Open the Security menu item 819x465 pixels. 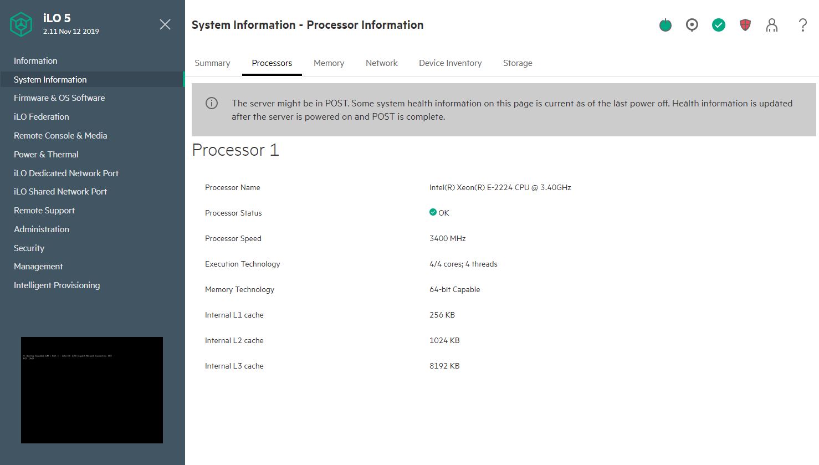point(29,248)
